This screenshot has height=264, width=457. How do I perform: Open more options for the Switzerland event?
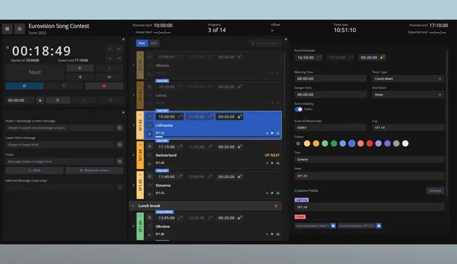coord(278,163)
